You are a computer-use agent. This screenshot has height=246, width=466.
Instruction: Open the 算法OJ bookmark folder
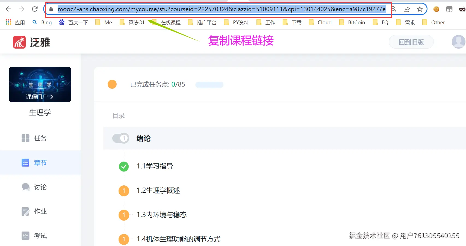pyautogui.click(x=132, y=22)
